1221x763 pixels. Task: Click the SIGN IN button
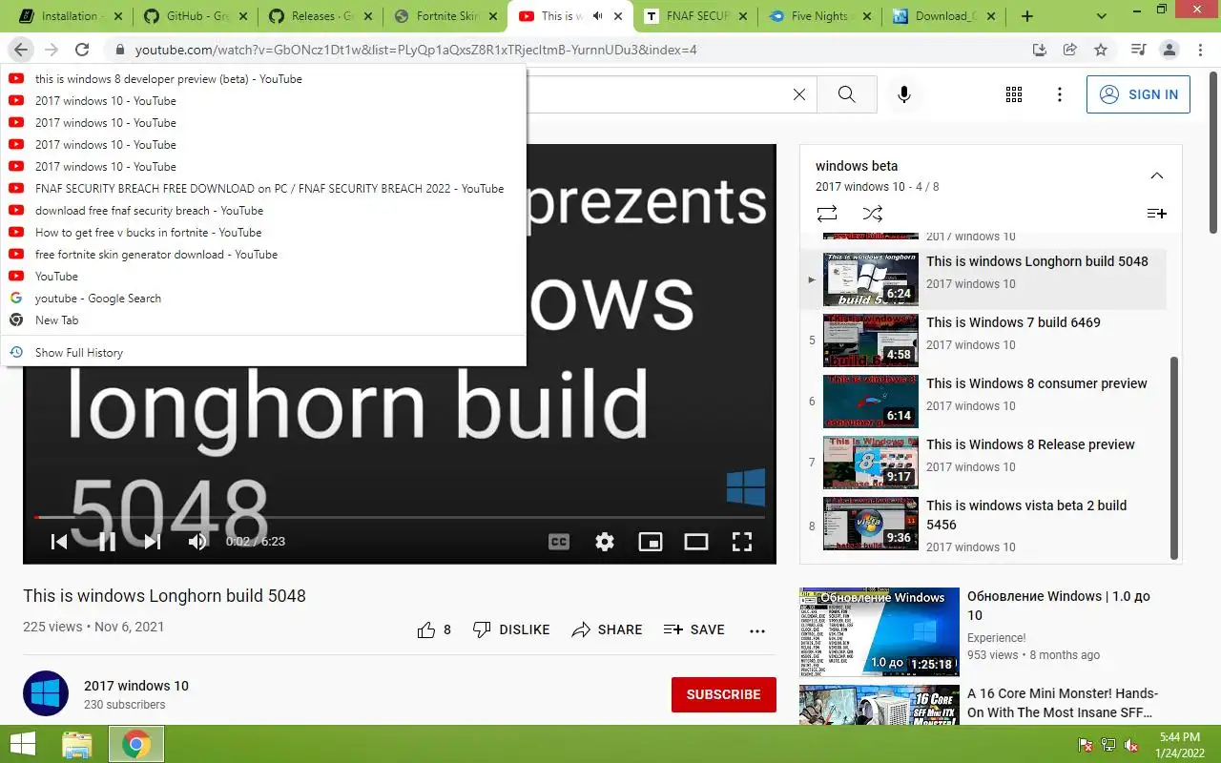pyautogui.click(x=1138, y=94)
